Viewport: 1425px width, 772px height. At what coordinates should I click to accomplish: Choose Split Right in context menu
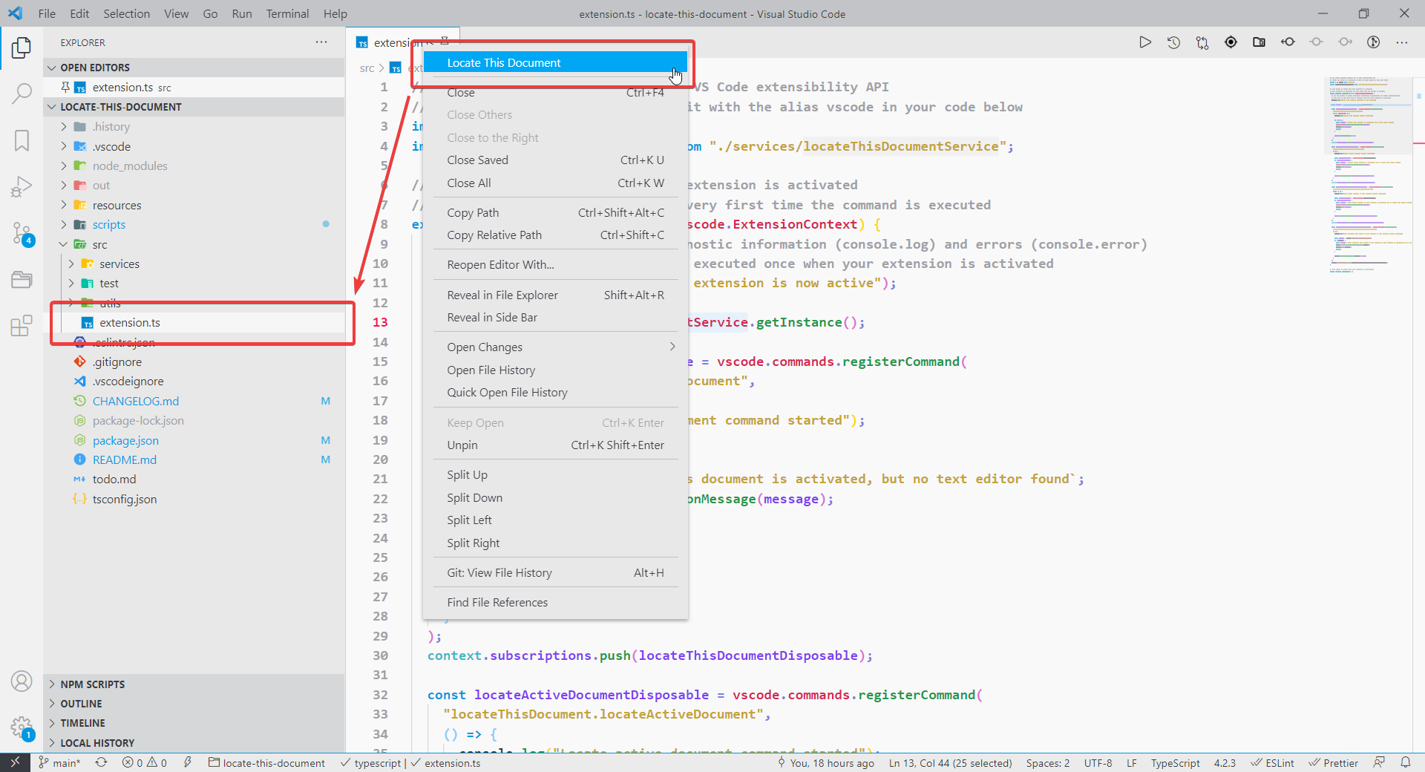555,543
